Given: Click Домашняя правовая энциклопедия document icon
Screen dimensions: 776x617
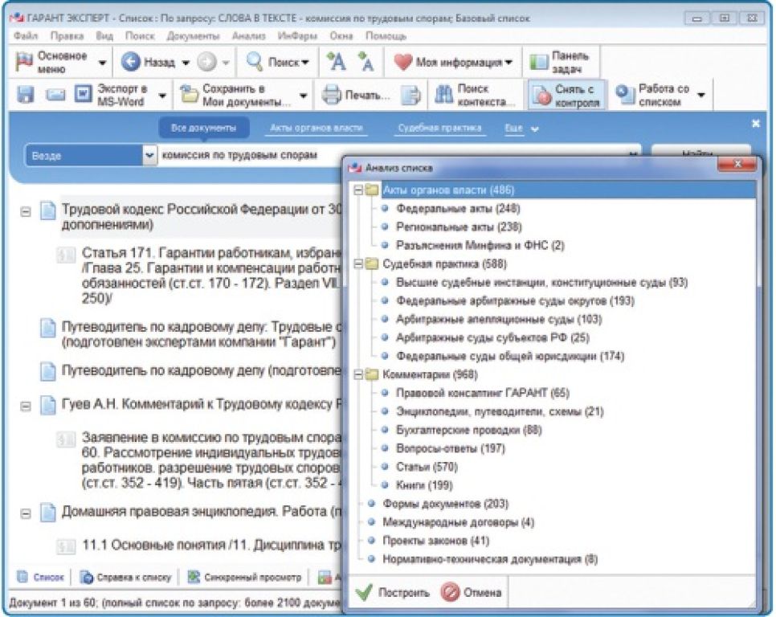Looking at the screenshot, I should 48,512.
